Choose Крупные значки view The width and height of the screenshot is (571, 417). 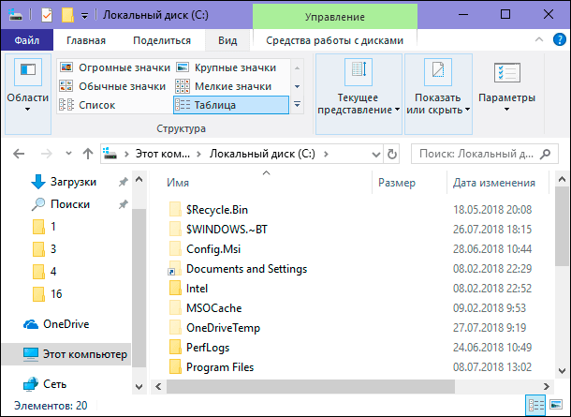227,67
